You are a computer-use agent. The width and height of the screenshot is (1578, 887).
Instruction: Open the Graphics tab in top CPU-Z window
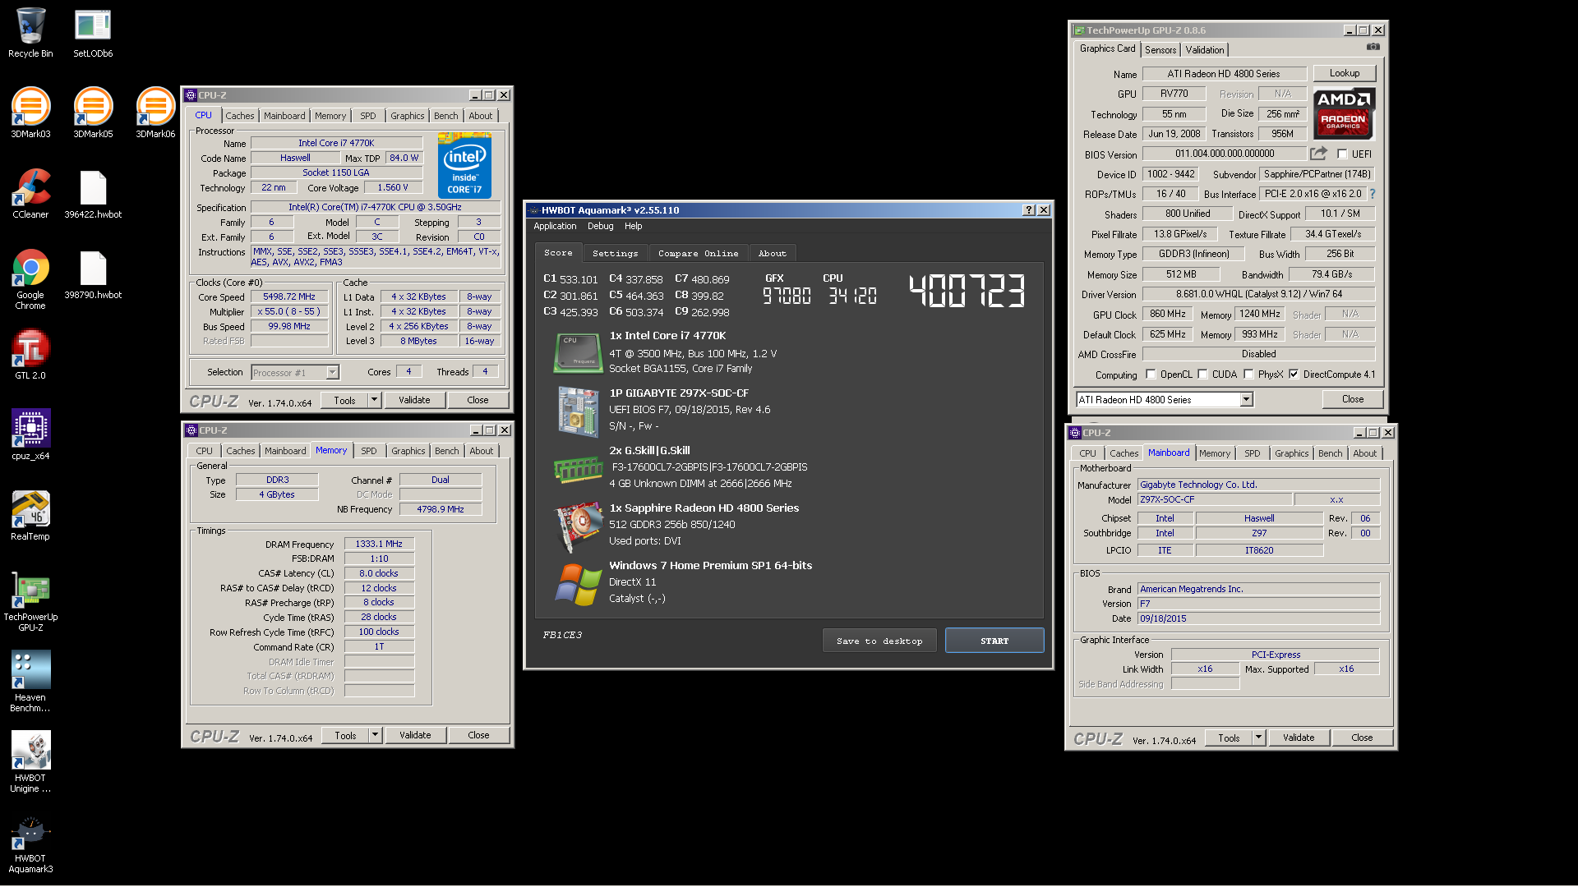(407, 116)
